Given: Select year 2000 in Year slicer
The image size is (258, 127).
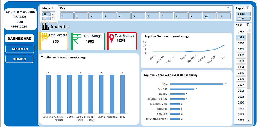Looking at the screenshot, I should pos(241,43).
